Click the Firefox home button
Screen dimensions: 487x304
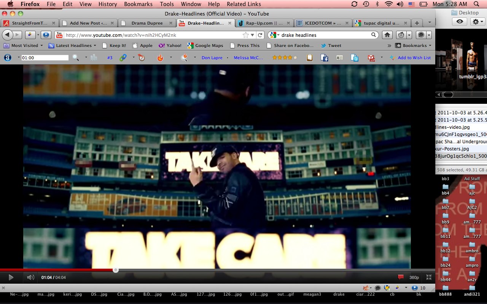coord(387,35)
